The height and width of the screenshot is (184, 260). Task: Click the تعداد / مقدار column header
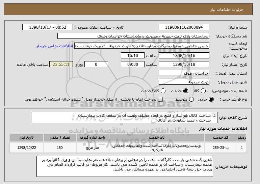tap(60, 138)
